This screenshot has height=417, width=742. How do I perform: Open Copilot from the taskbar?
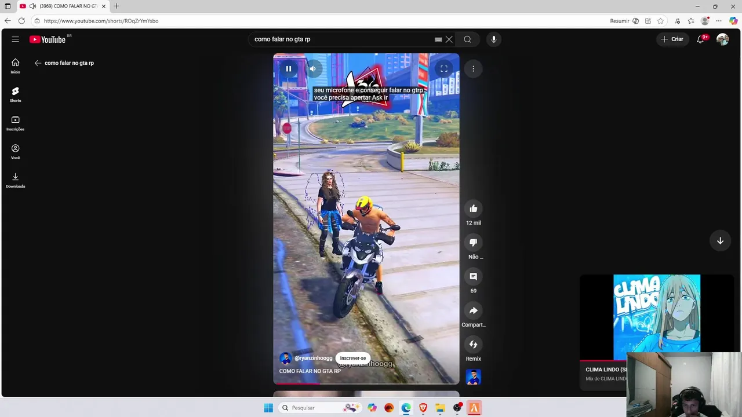pyautogui.click(x=372, y=408)
